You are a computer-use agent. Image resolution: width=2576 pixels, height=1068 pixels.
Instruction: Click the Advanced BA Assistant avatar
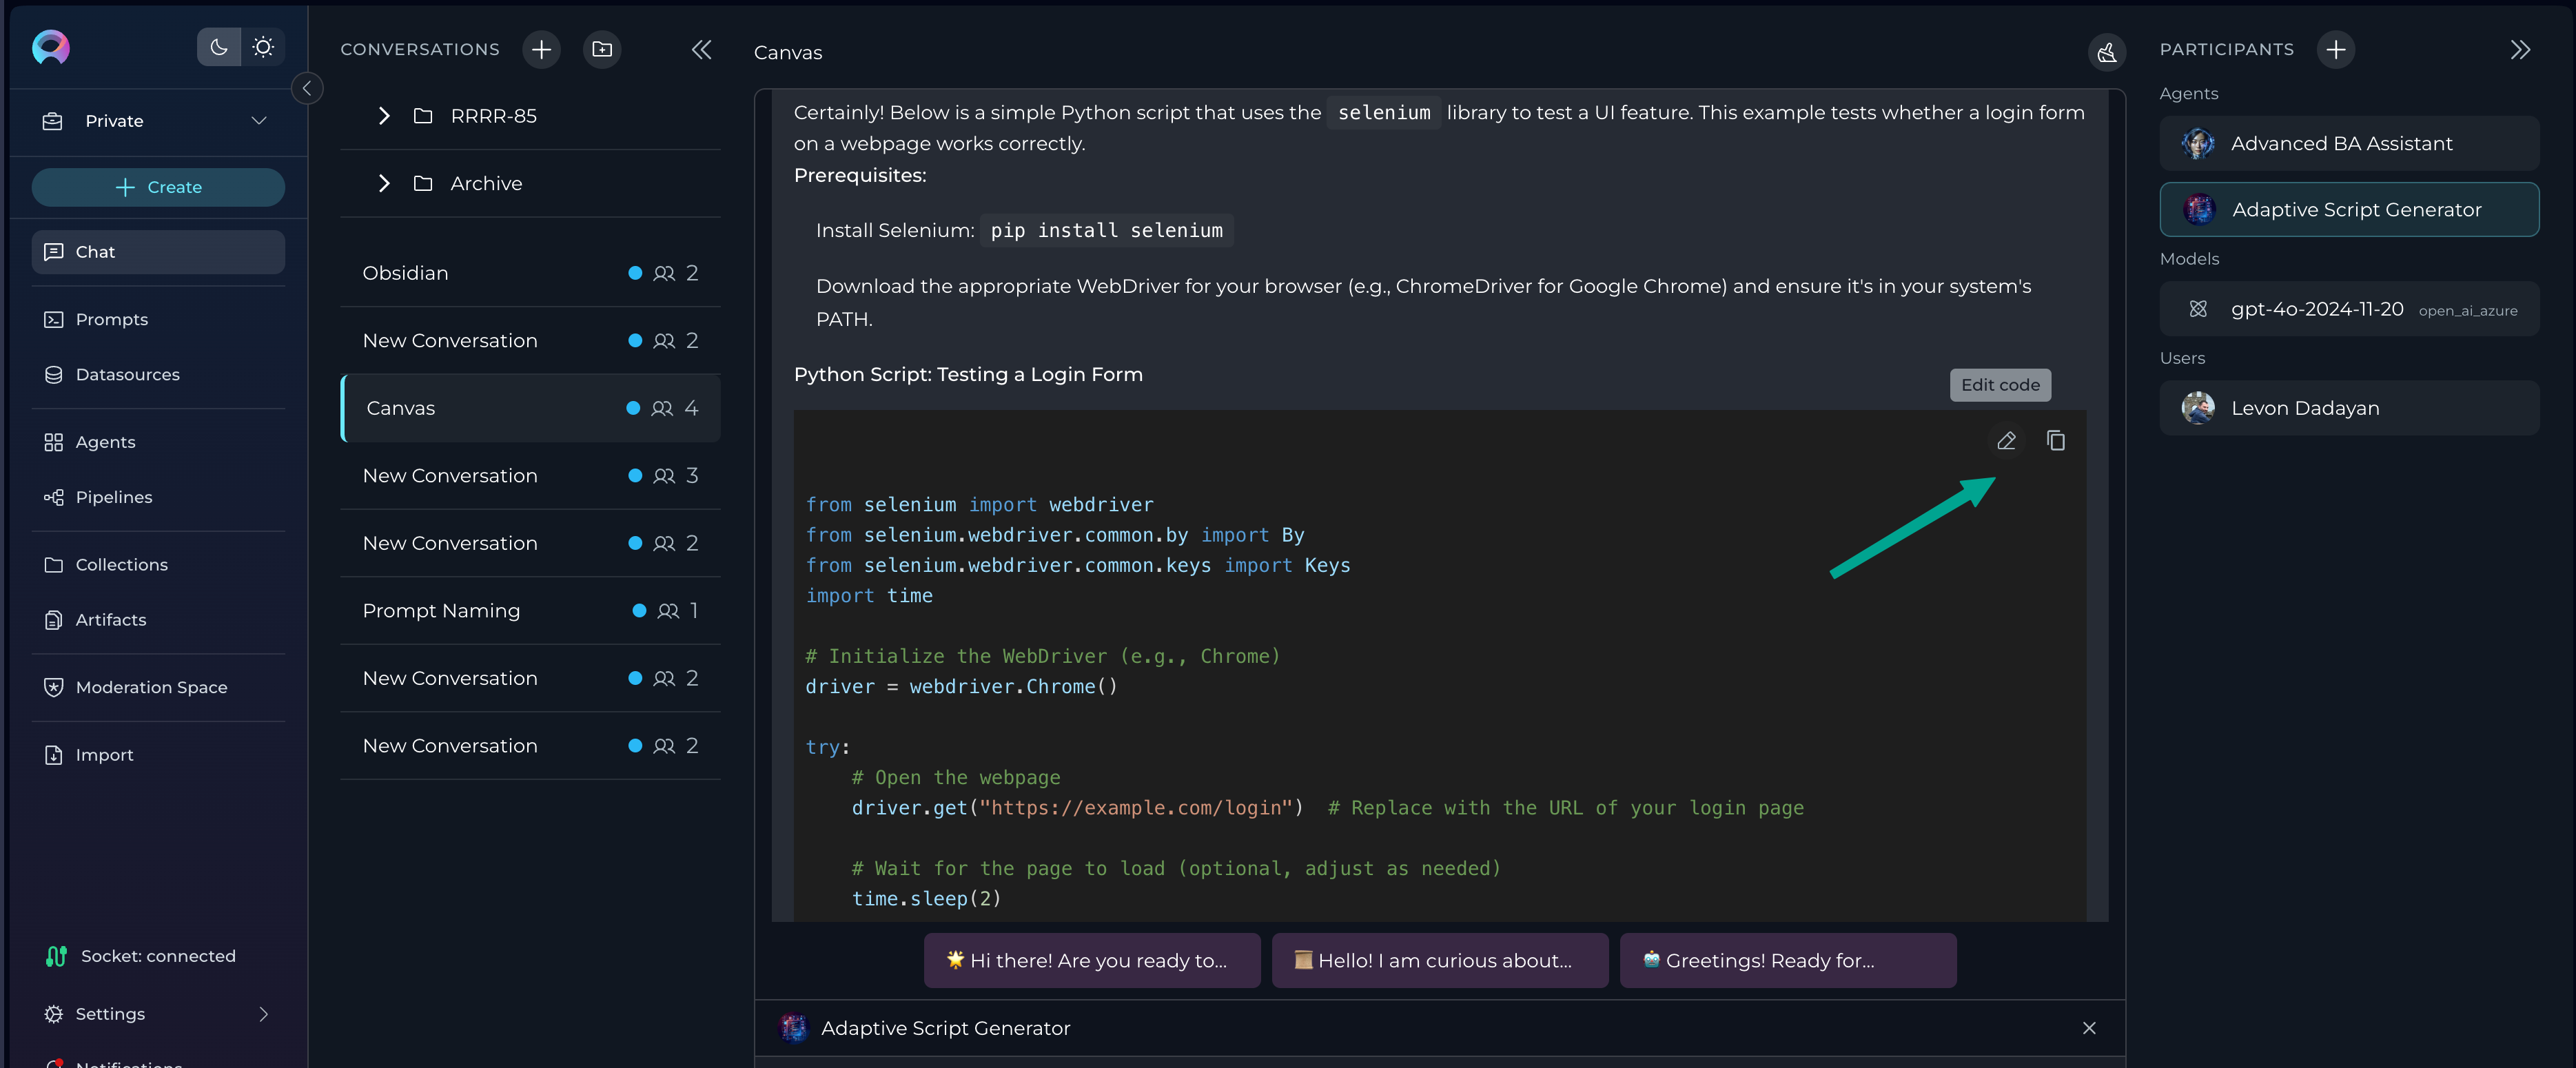2198,143
